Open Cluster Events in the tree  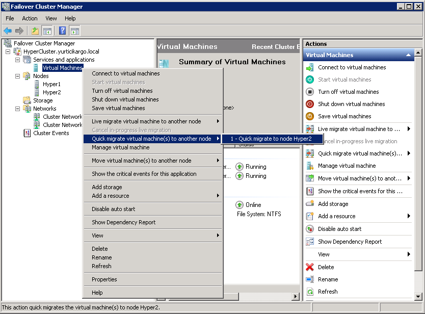51,133
